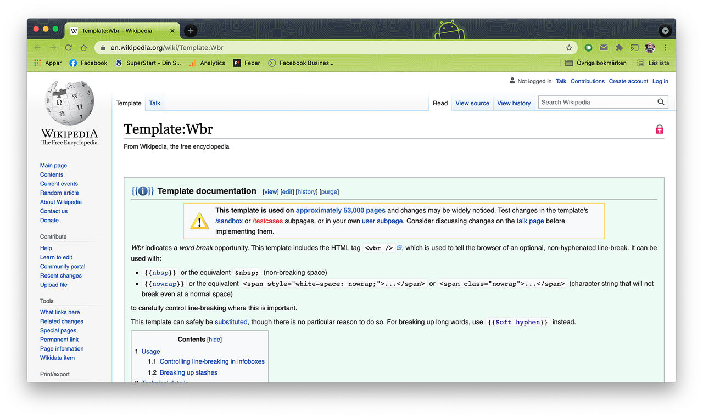Click the documentation [history] link
The height and width of the screenshot is (418, 703).
point(306,192)
